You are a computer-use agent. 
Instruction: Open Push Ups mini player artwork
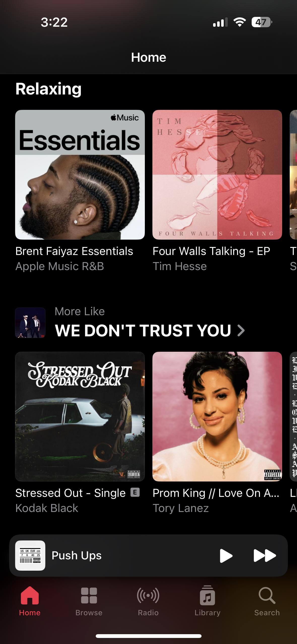pyautogui.click(x=30, y=556)
